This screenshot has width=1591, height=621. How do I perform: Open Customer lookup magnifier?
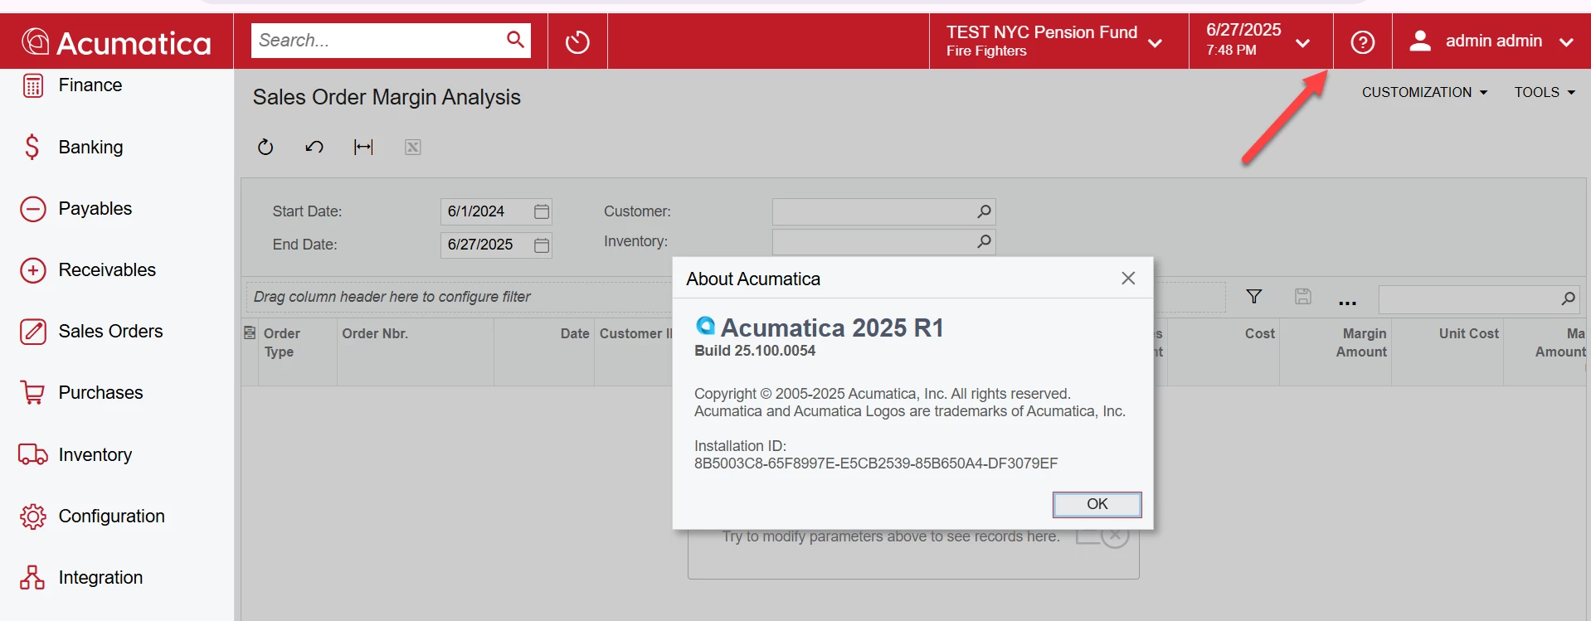[984, 211]
